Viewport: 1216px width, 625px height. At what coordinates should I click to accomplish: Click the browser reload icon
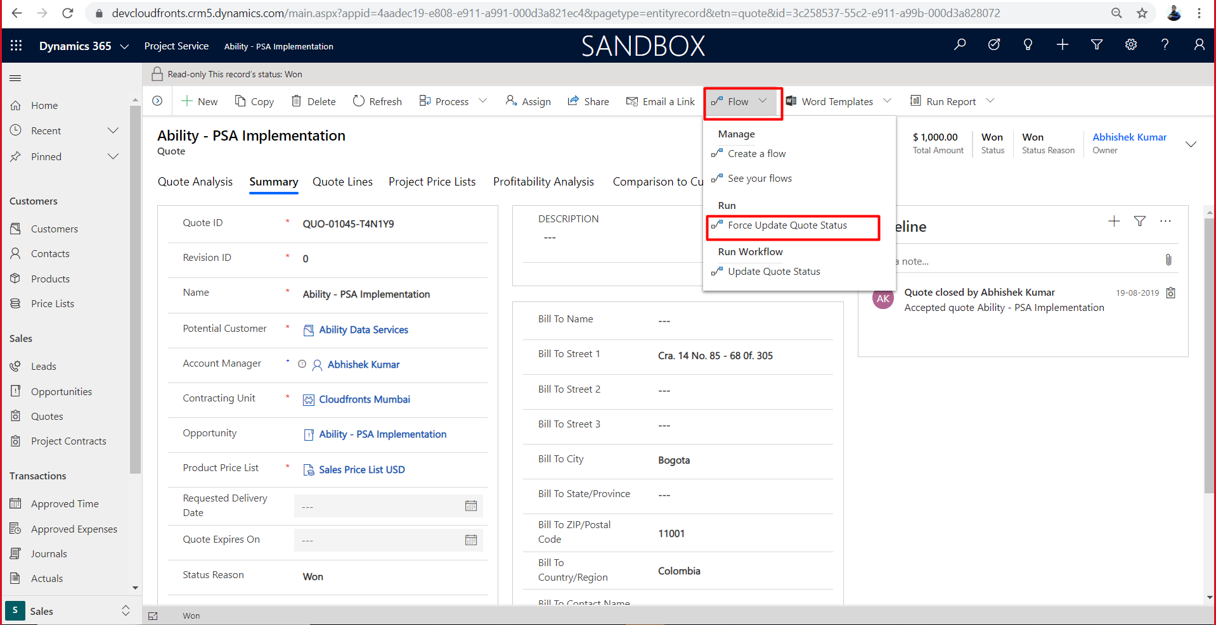(68, 13)
